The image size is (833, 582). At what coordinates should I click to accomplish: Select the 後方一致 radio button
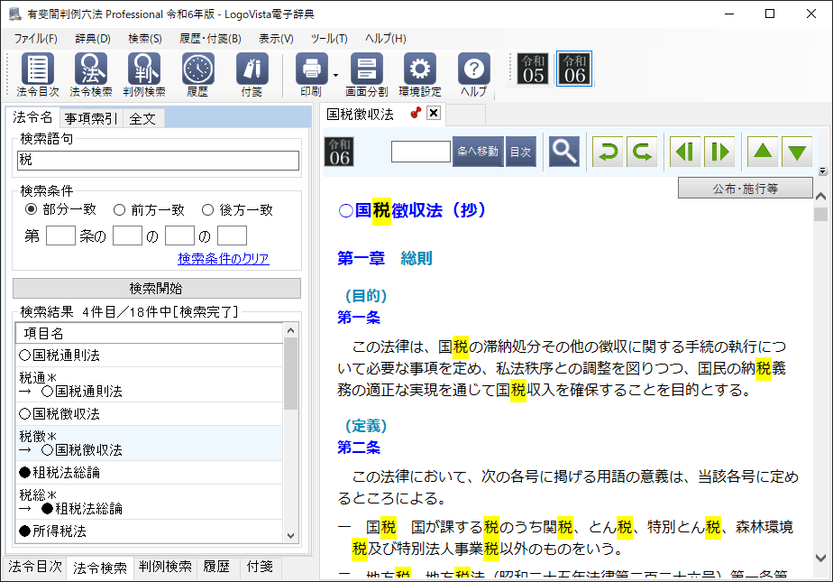[208, 210]
